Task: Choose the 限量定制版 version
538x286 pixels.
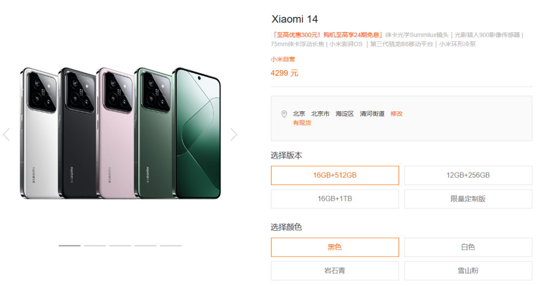Action: click(x=468, y=198)
